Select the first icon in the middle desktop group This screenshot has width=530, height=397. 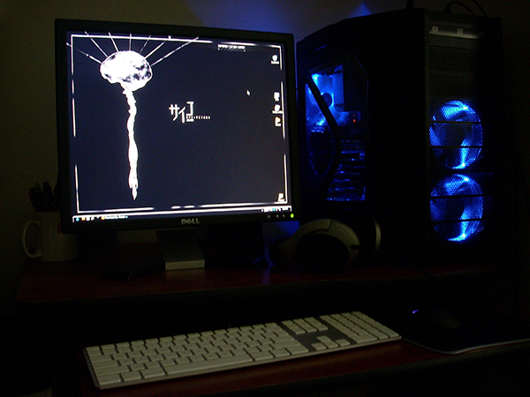276,96
